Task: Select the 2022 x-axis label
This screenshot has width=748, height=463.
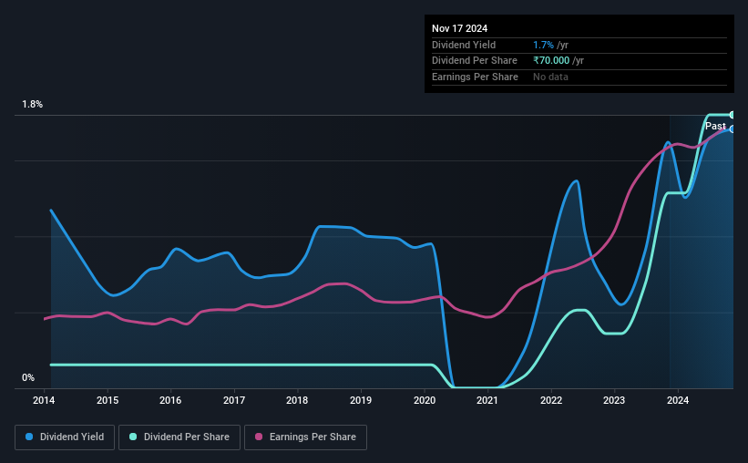Action: tap(551, 400)
